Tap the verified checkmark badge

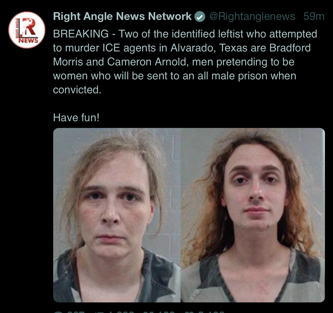pyautogui.click(x=200, y=17)
